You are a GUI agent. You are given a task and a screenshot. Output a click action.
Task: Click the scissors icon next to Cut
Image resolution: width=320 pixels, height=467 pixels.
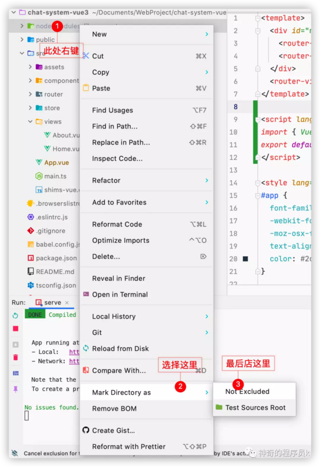[86, 55]
